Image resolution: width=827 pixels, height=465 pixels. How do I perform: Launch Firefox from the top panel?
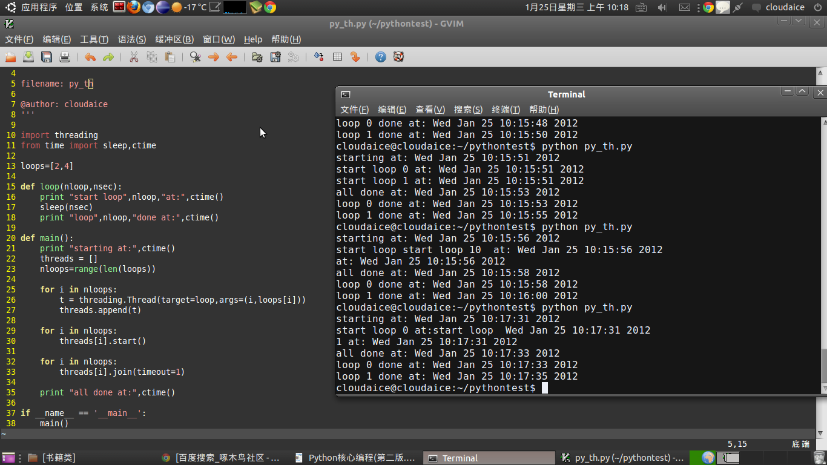[134, 7]
